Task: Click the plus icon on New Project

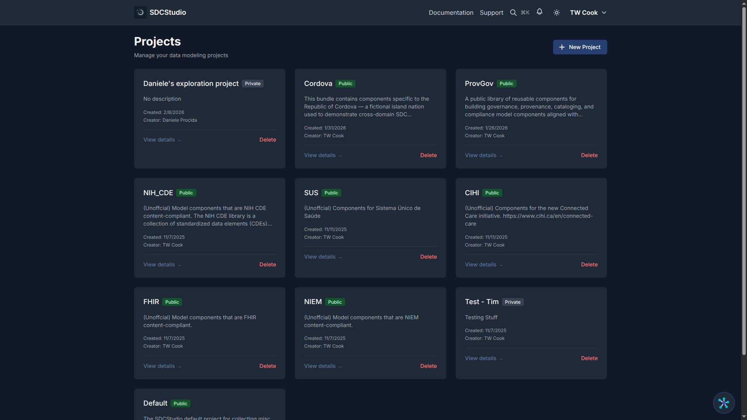Action: coord(562,47)
